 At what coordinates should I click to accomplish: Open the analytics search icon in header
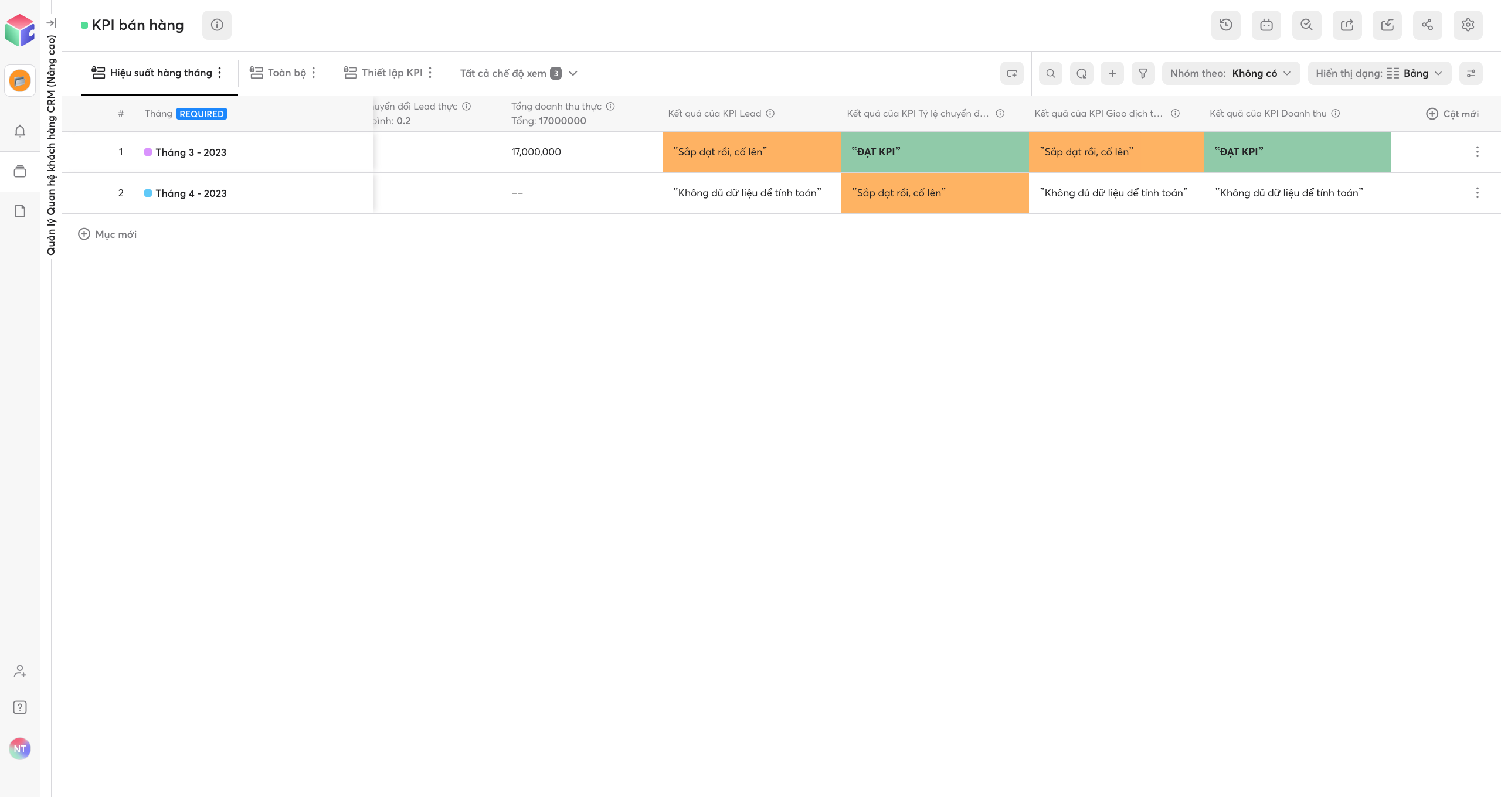1307,25
